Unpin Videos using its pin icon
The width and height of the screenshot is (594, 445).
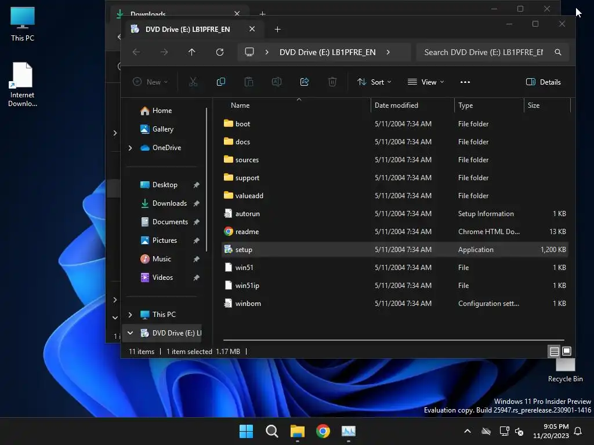[x=196, y=278]
